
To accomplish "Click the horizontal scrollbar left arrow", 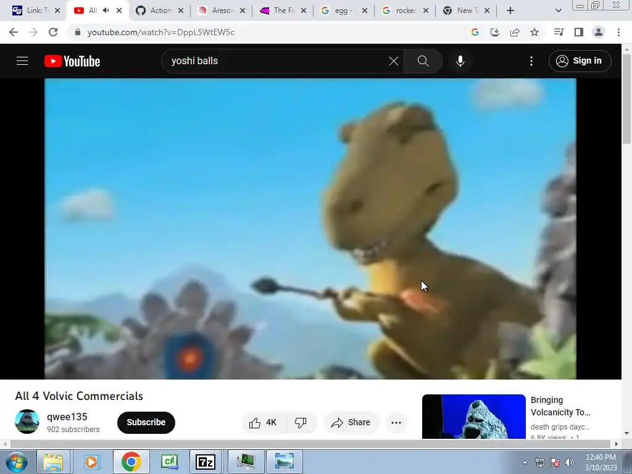I will [x=4, y=444].
